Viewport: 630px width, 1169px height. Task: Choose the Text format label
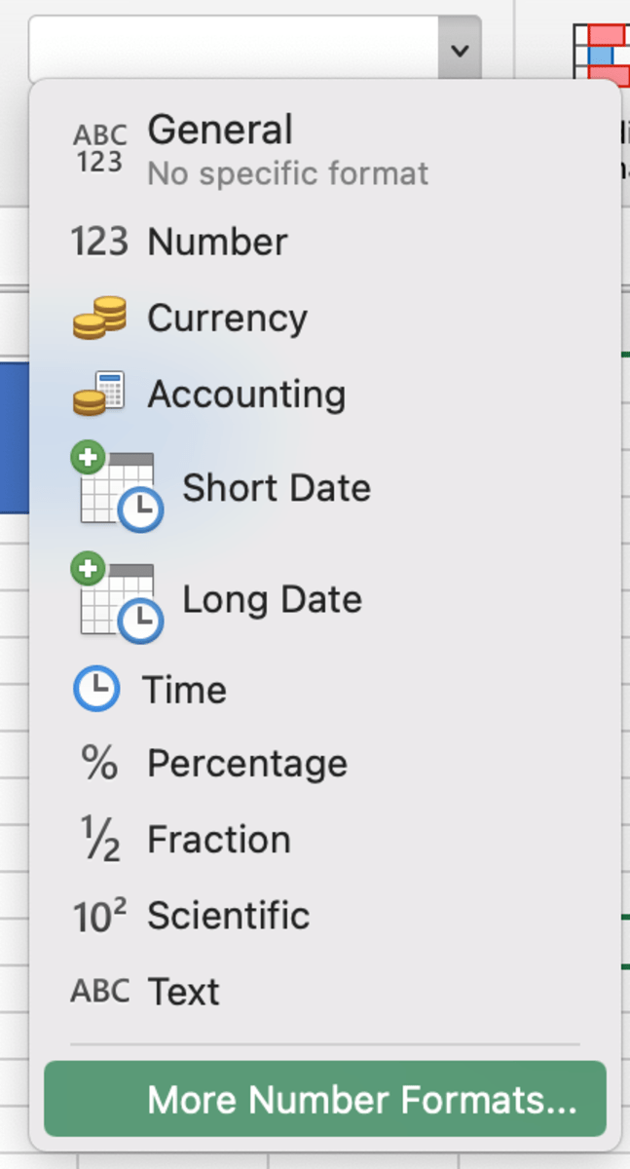pos(183,992)
